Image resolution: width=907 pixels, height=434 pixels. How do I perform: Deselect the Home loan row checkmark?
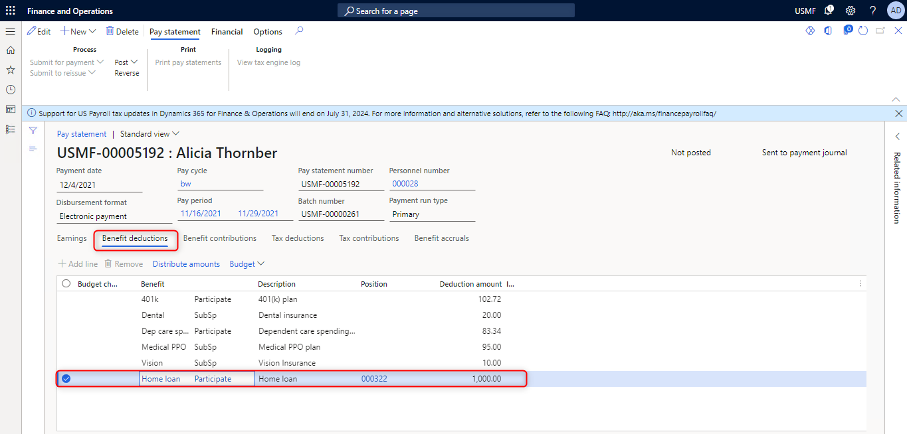pos(66,379)
